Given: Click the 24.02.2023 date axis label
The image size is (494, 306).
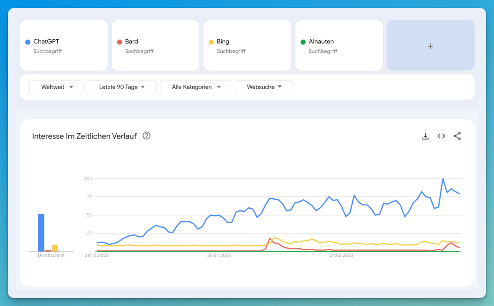Looking at the screenshot, I should point(341,256).
